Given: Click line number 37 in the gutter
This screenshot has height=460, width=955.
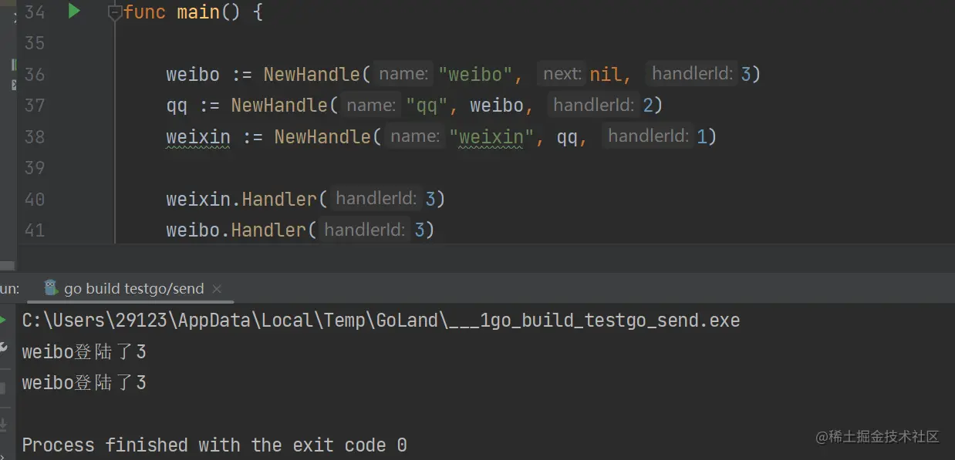Looking at the screenshot, I should [x=35, y=106].
